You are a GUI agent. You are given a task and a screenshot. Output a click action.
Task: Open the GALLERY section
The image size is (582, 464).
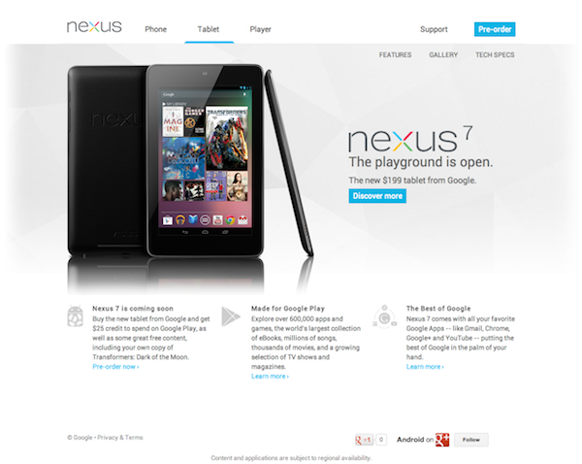443,55
